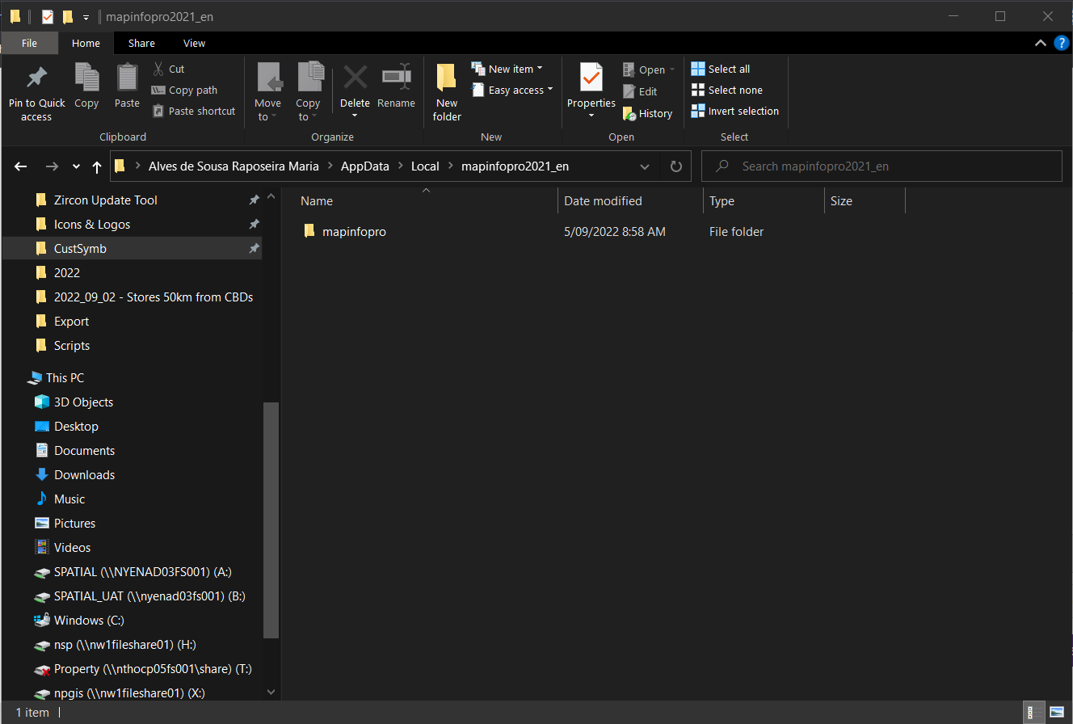Copy path of the selected item
1073x724 pixels.
point(185,90)
